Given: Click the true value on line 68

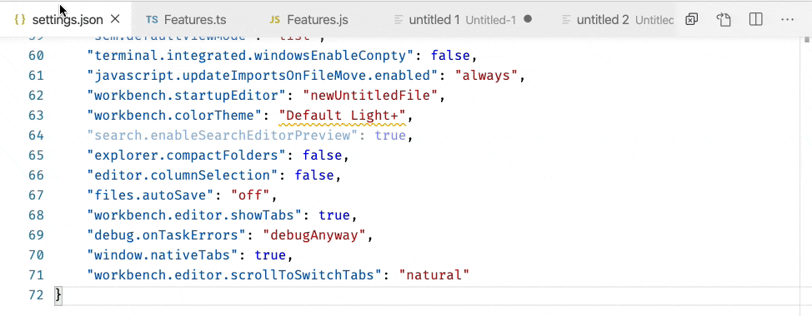Looking at the screenshot, I should [334, 215].
